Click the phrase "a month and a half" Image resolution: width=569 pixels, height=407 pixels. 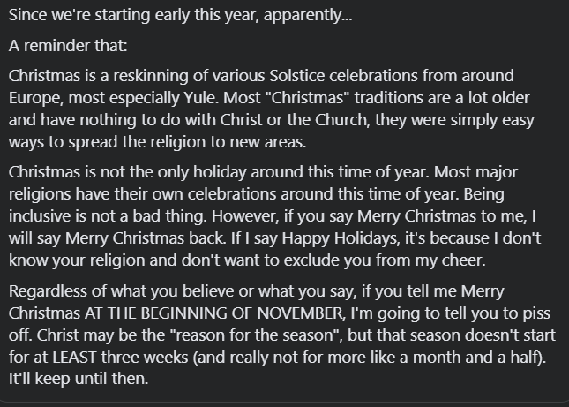tap(471, 358)
